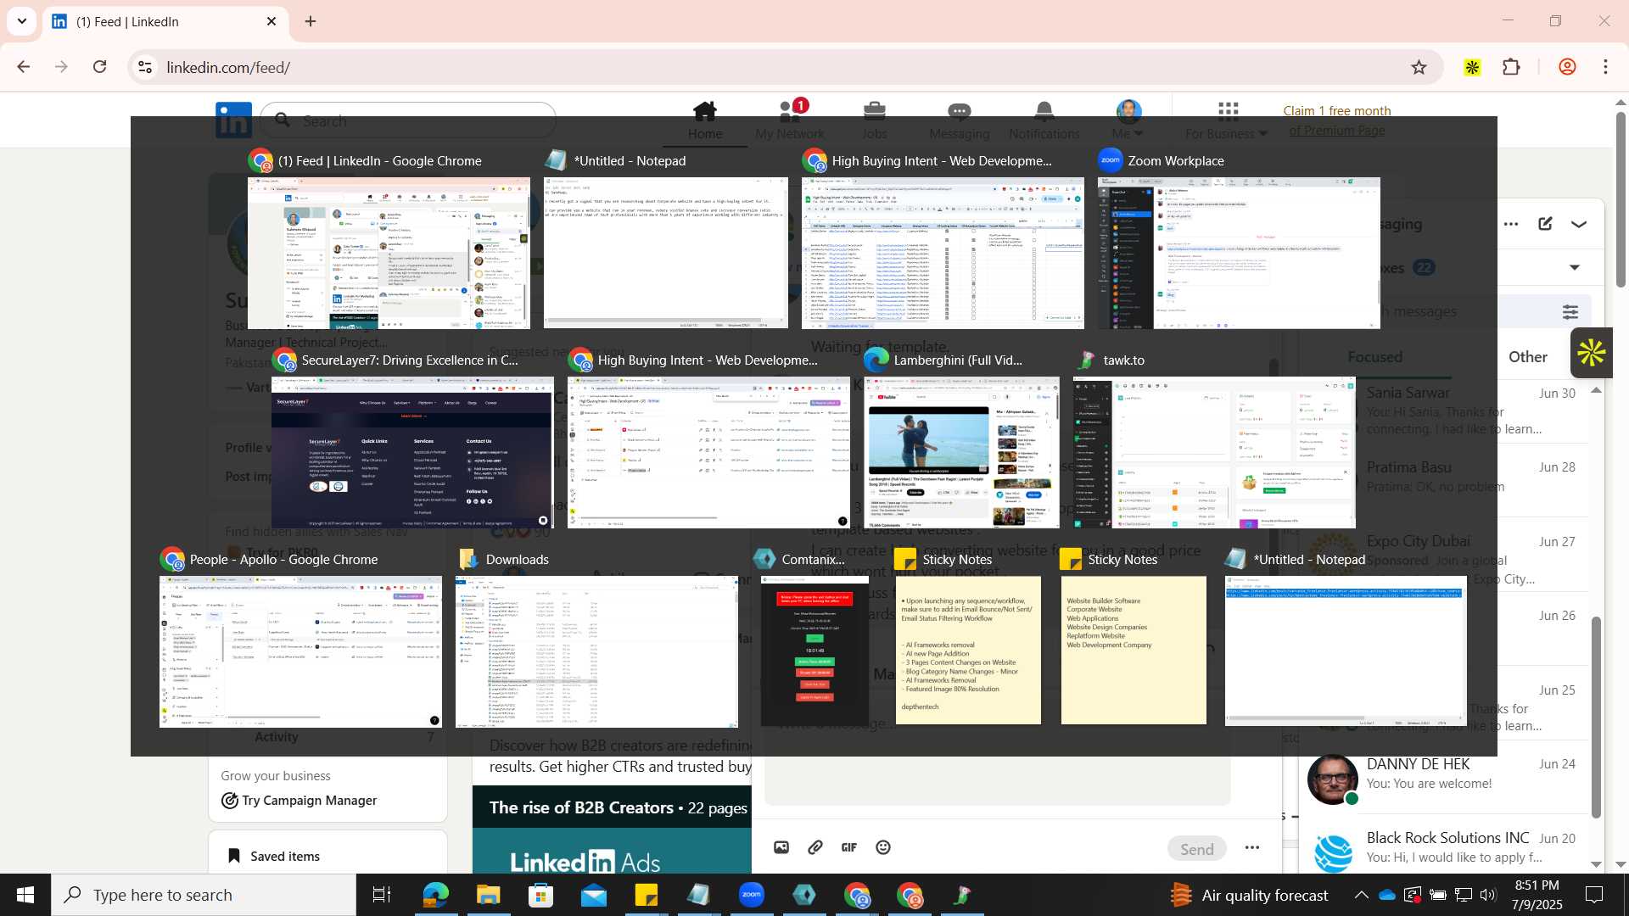Select the tawk.to window thumbnail
Viewport: 1629px width, 916px height.
(1214, 452)
